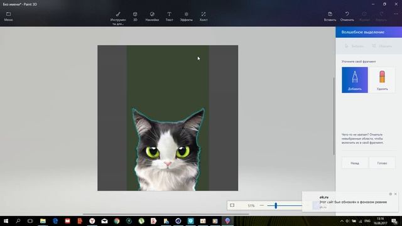The height and width of the screenshot is (226, 402).
Task: Switch to the 3D tab
Action: pyautogui.click(x=135, y=16)
